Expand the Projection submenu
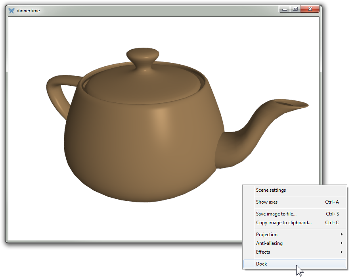 266,235
